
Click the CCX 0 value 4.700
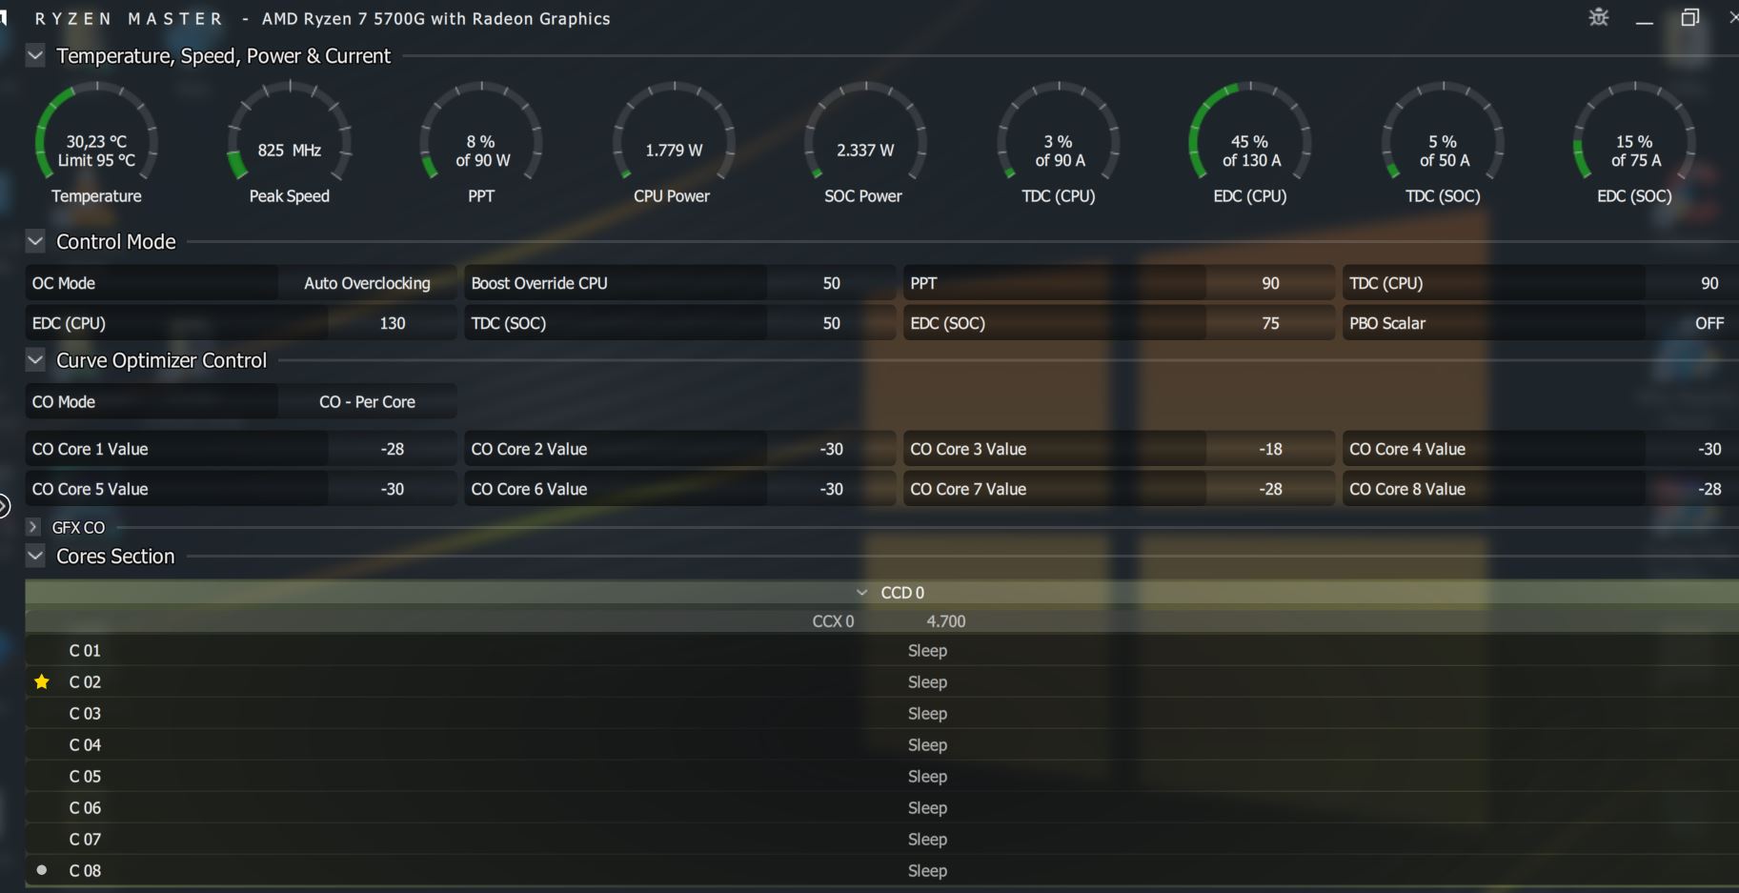(945, 621)
